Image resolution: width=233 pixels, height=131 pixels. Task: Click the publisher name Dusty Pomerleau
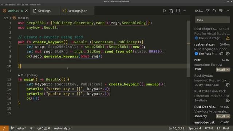(206, 85)
